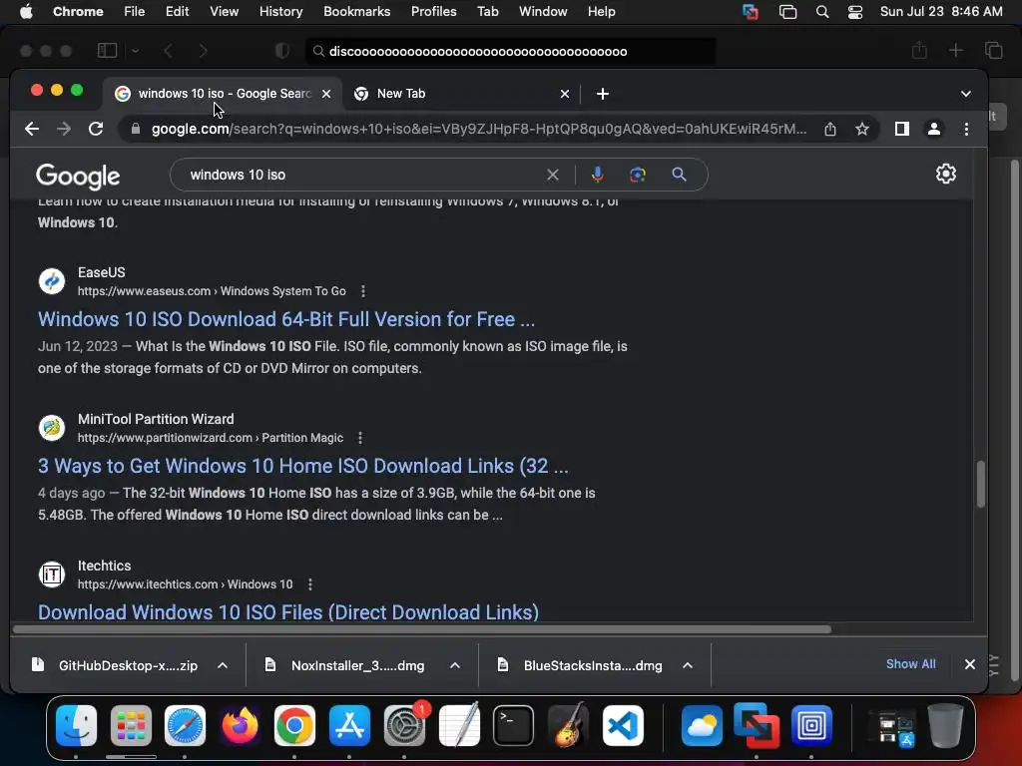Screen dimensions: 1022x766
Task: Open more options for the EaseUS result
Action: tap(363, 291)
